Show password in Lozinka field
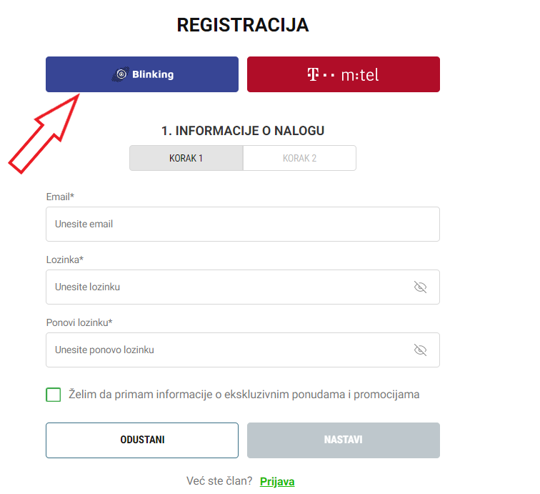 (420, 287)
